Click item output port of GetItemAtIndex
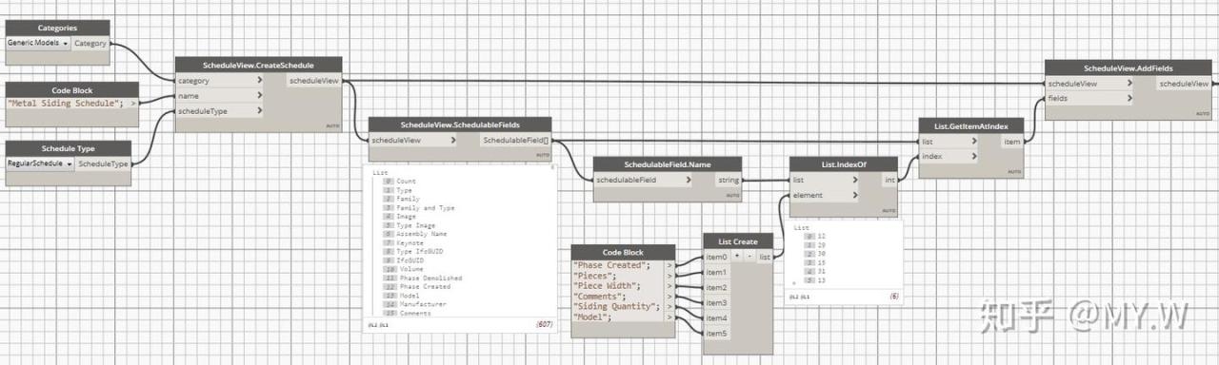1219x365 pixels. (1012, 141)
